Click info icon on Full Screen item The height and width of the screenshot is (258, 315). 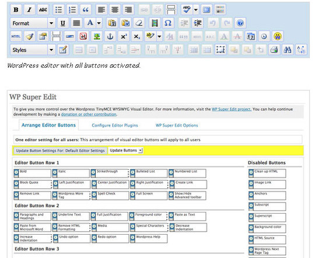[132, 195]
